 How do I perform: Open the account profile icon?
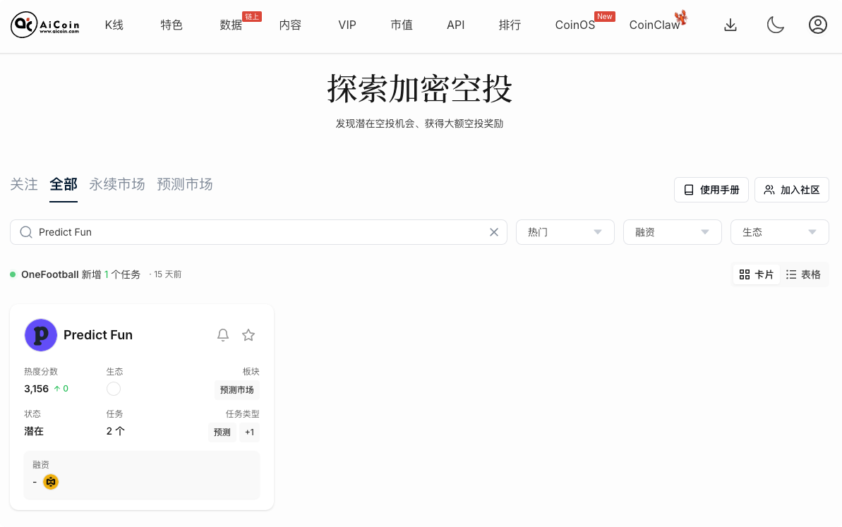[x=818, y=24]
